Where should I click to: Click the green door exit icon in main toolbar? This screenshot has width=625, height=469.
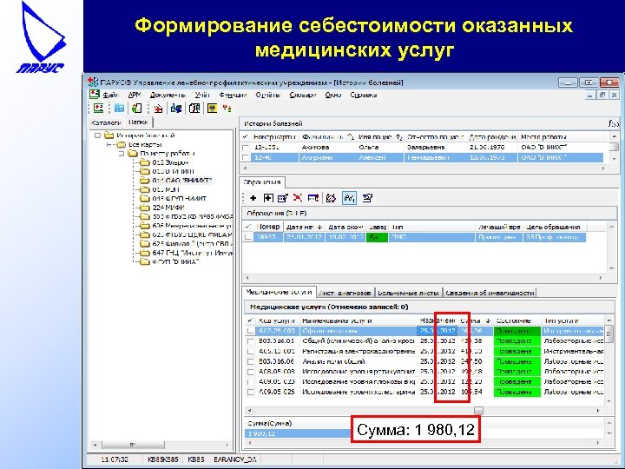(x=137, y=108)
